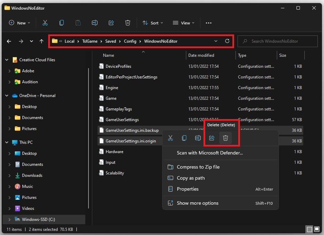Open Properties from the context menu
The image size is (324, 235).
187,189
